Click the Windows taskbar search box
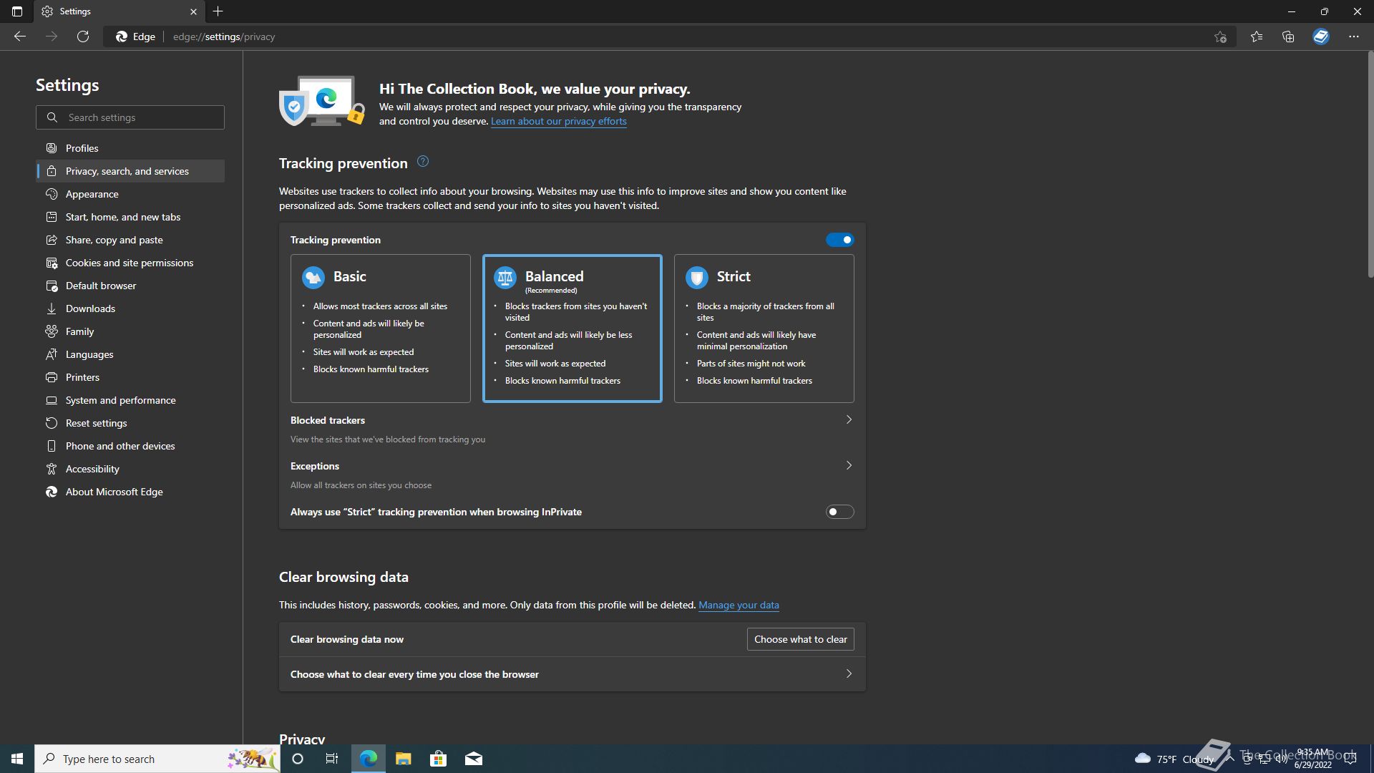 coord(157,759)
